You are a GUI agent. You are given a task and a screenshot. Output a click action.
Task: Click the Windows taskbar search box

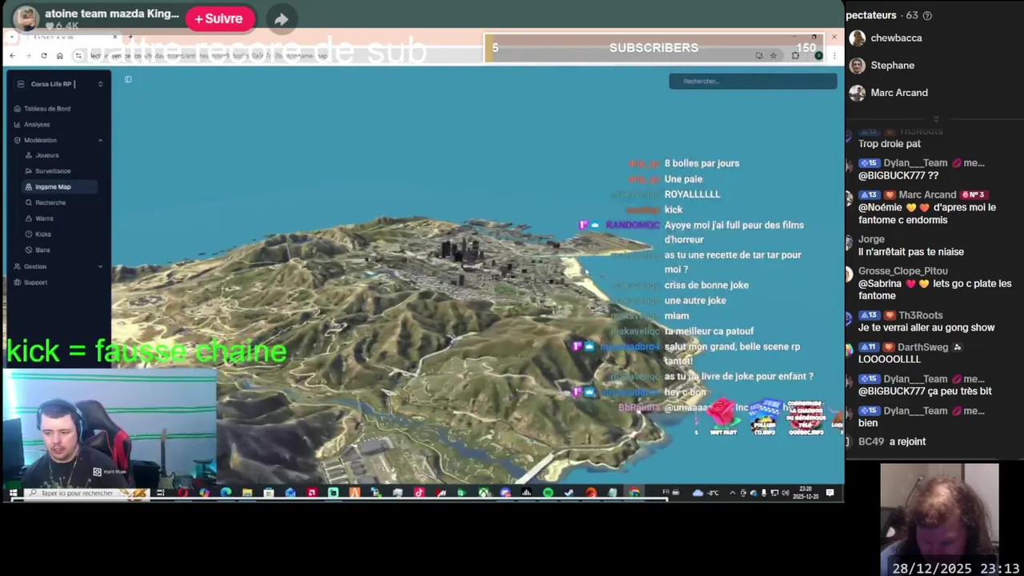(x=86, y=493)
